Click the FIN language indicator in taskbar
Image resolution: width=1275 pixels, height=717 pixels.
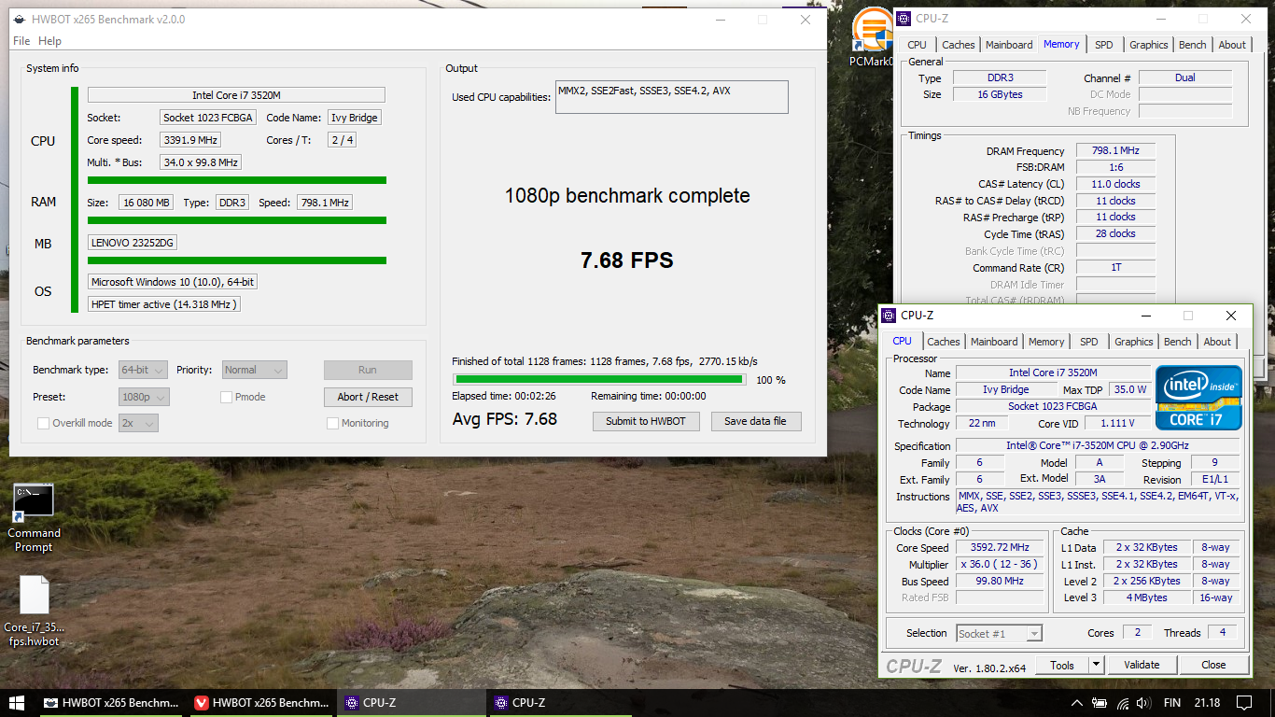coord(1171,703)
